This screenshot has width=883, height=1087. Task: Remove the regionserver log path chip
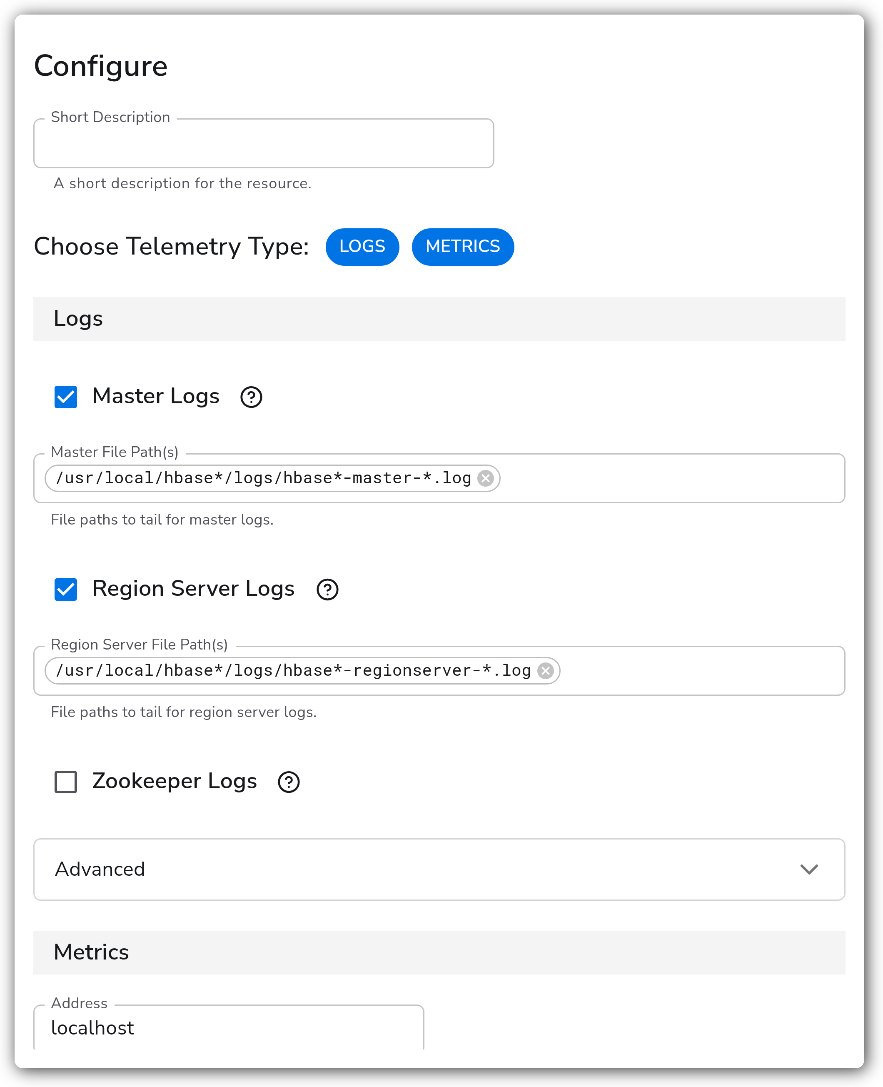546,671
